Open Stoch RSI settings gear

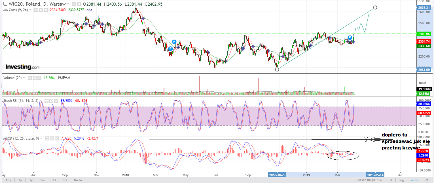[x=51, y=101]
